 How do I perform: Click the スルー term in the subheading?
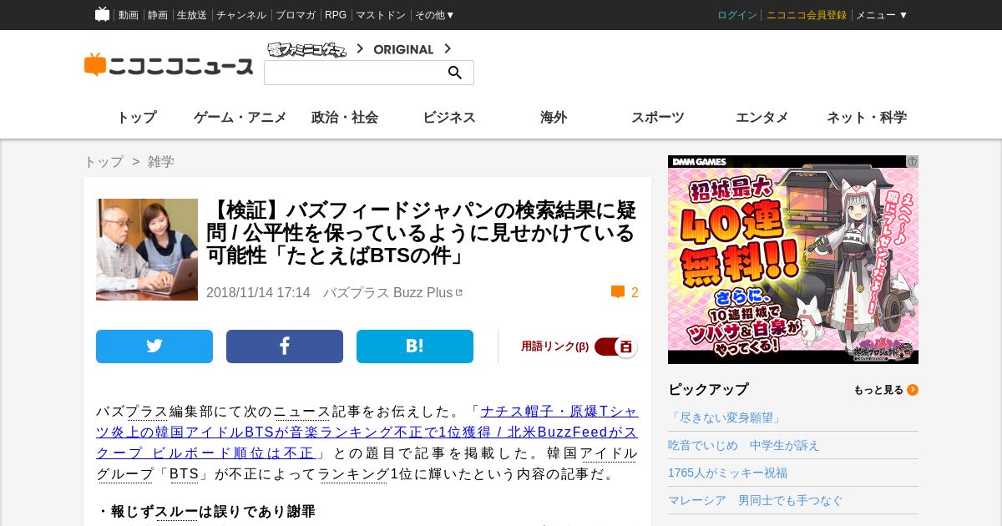[x=176, y=511]
